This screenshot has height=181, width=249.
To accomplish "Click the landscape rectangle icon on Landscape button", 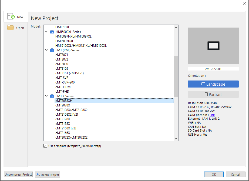I will click(x=203, y=84).
